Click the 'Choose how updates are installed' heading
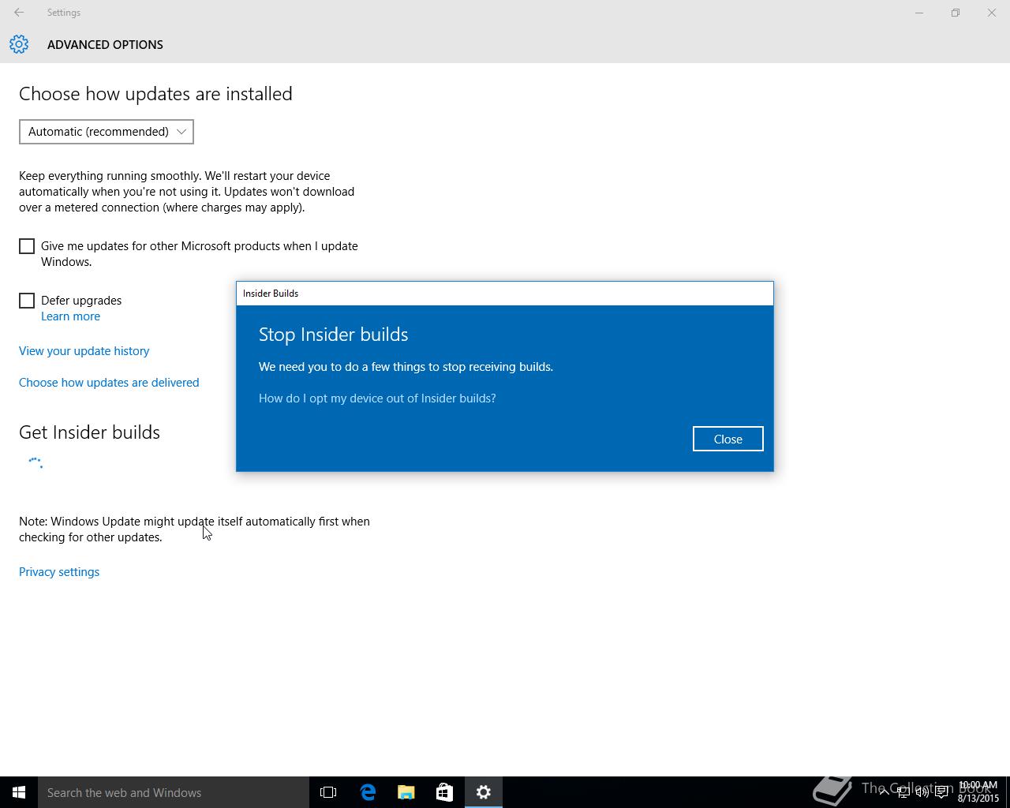The width and height of the screenshot is (1010, 808). [155, 94]
